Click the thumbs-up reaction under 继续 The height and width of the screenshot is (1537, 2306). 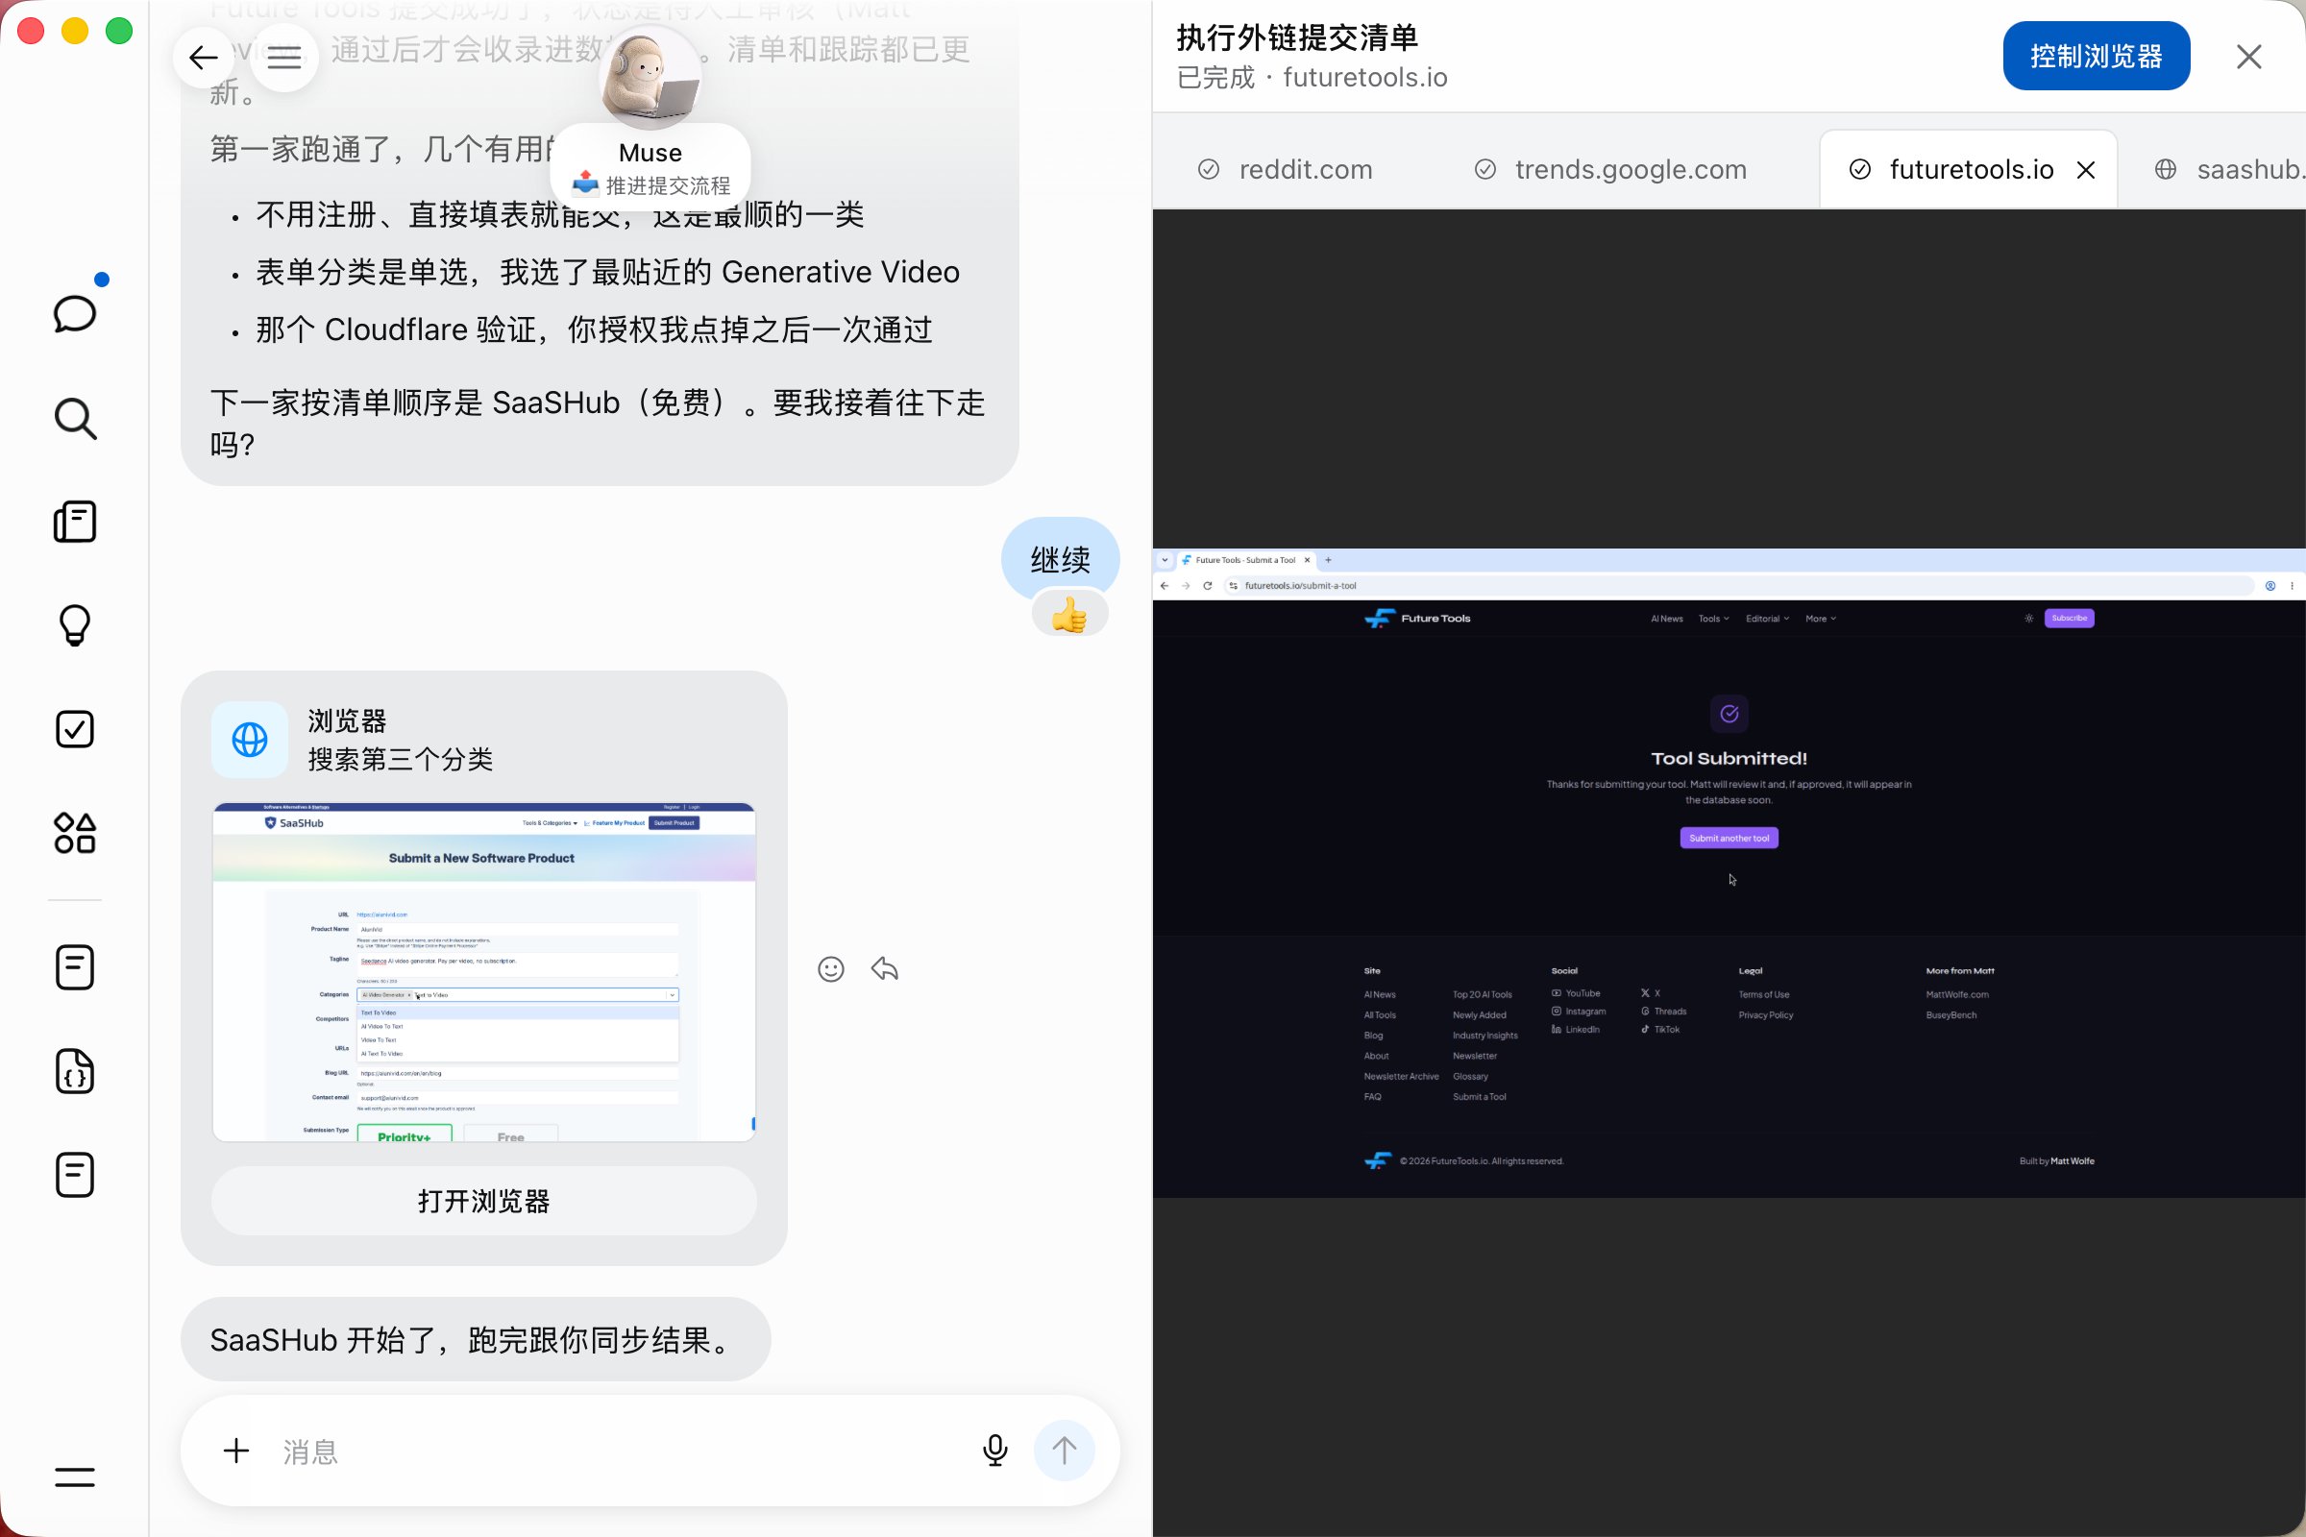click(x=1069, y=616)
